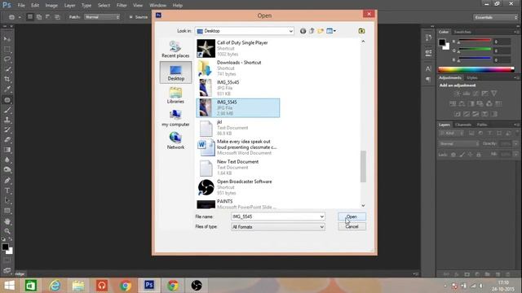Image resolution: width=522 pixels, height=293 pixels.
Task: Select the IMG_55u45 file
Action: [238, 88]
